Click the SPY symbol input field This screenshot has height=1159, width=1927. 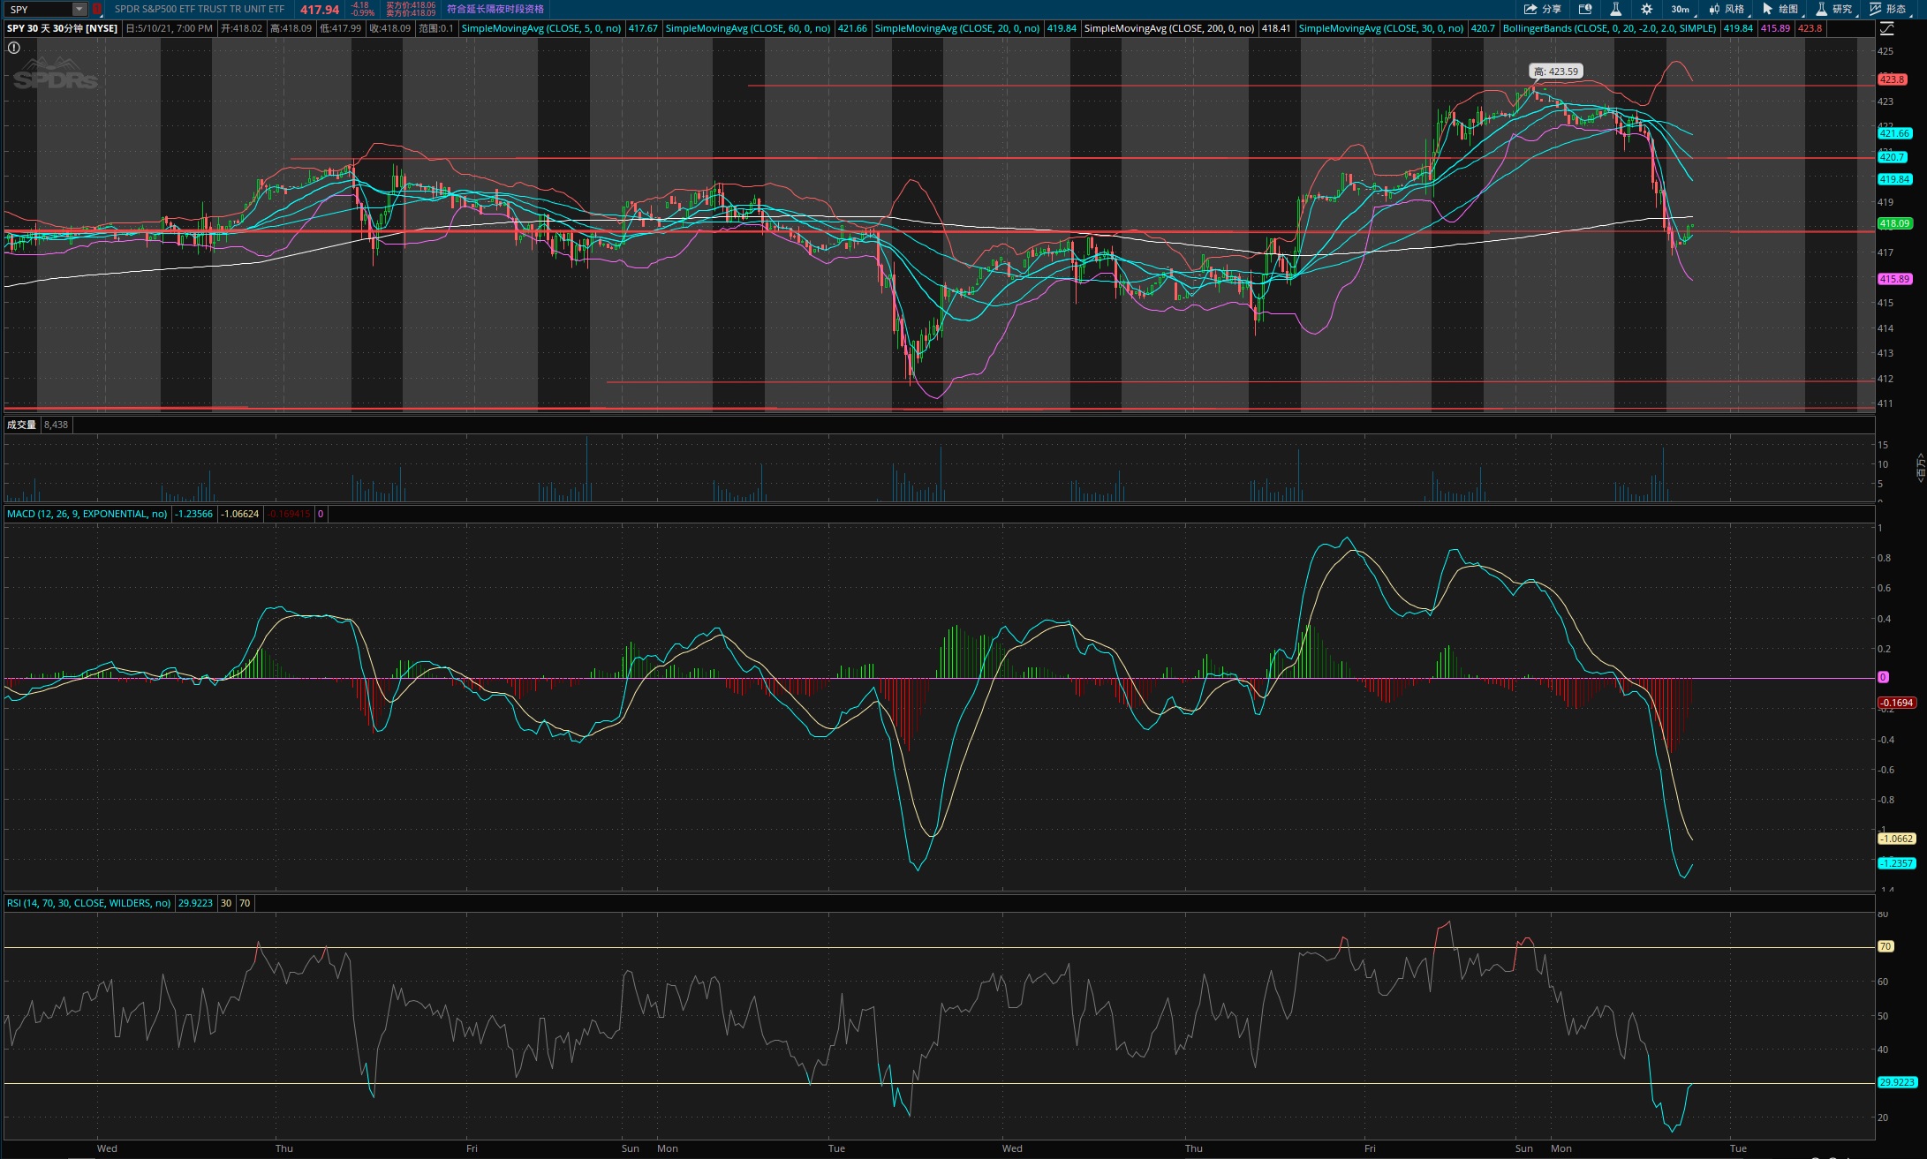(x=39, y=9)
